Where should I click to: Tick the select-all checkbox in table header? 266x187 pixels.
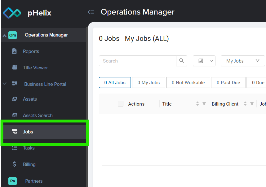(x=121, y=104)
